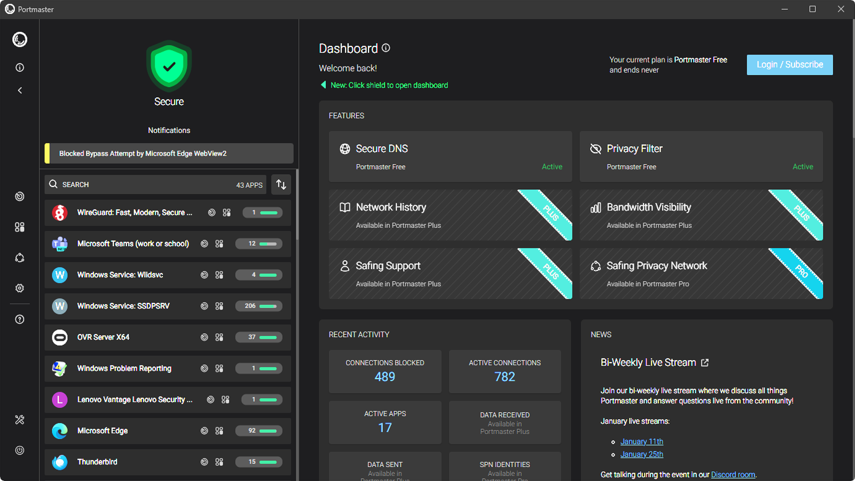The width and height of the screenshot is (855, 481).
Task: Click the Login / Subscribe button
Action: 790,65
